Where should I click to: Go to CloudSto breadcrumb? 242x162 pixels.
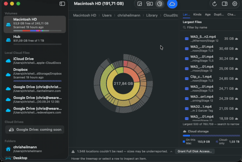pyautogui.click(x=171, y=15)
